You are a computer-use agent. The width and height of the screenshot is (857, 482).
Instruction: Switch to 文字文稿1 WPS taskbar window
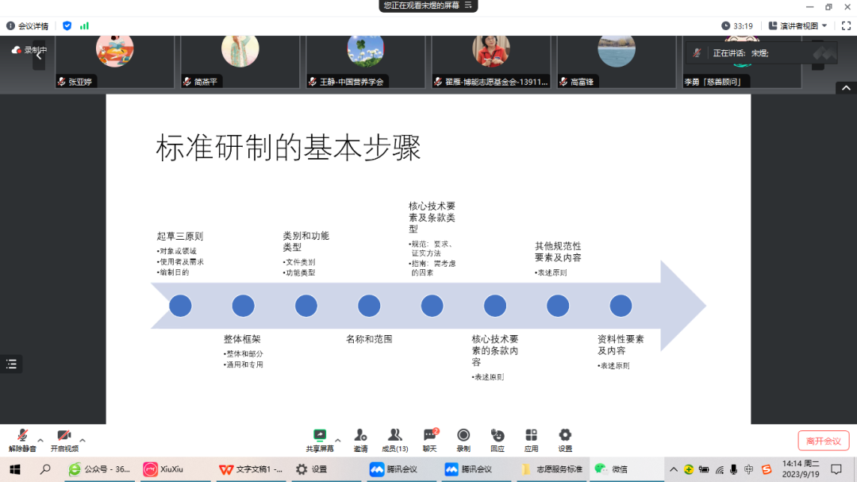[252, 469]
